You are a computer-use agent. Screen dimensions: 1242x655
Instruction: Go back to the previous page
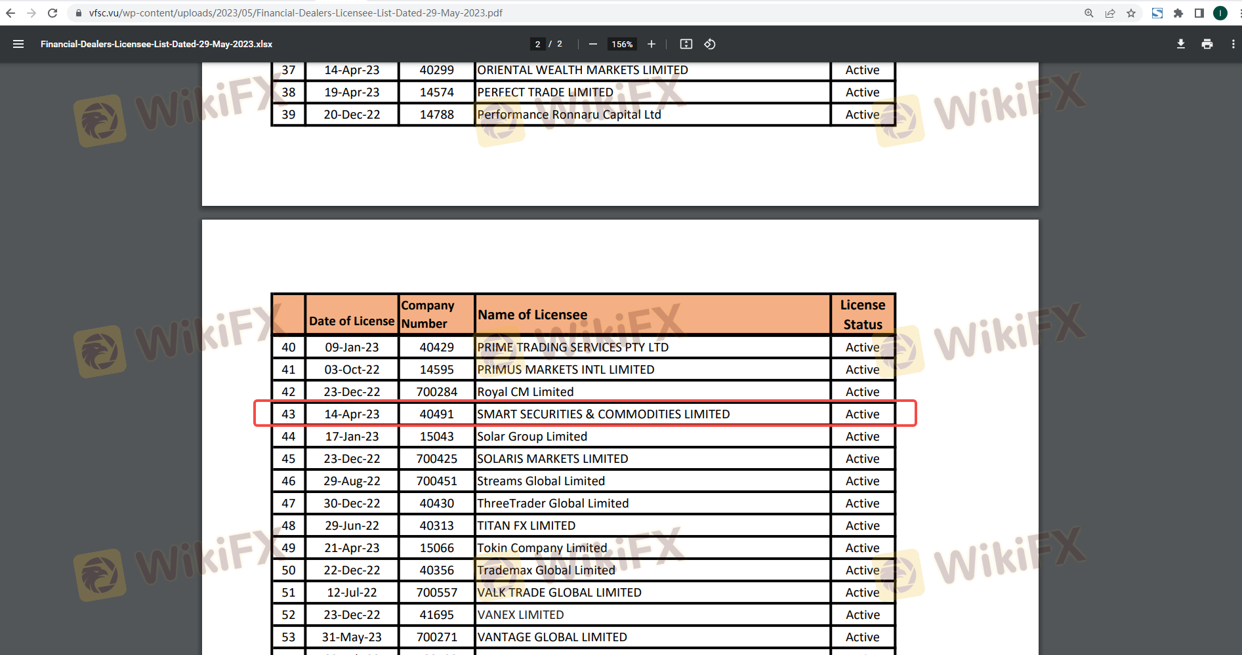(x=10, y=13)
